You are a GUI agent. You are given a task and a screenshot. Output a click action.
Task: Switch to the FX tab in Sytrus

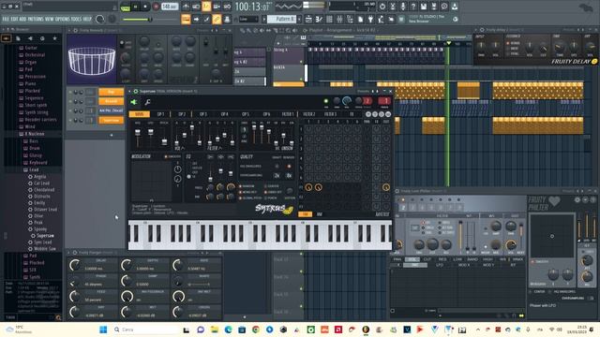[352, 114]
